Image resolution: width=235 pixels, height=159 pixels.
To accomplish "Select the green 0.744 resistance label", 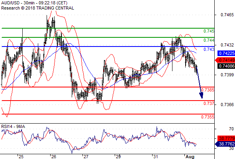I will pyautogui.click(x=209, y=40).
